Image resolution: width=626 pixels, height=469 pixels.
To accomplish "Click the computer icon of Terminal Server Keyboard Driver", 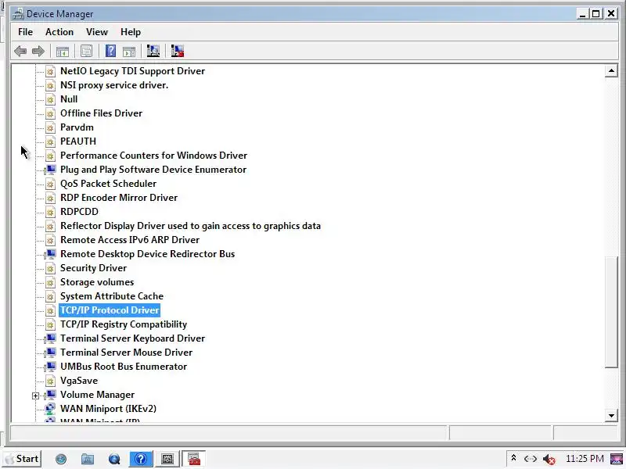I will (x=50, y=338).
